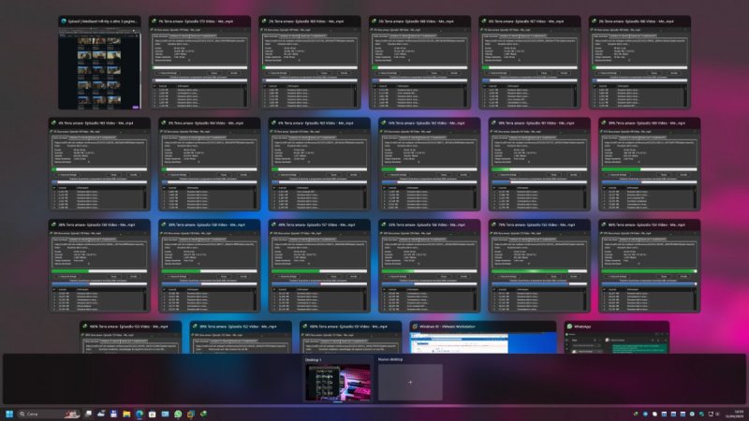Pick the Episodio 156 download window
This screenshot has width=749, height=421.
click(430, 267)
